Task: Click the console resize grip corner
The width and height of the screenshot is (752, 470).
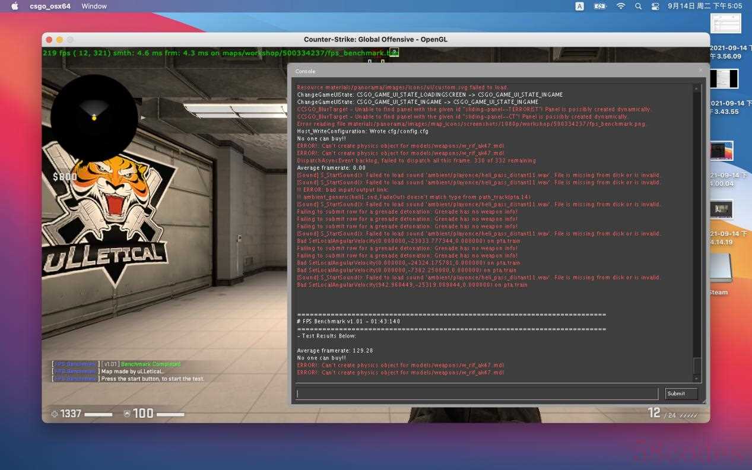Action: tap(705, 401)
